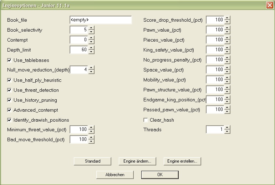Decrease Bad_move_threshold with down arrow
This screenshot has width=275, height=185.
[x=91, y=142]
